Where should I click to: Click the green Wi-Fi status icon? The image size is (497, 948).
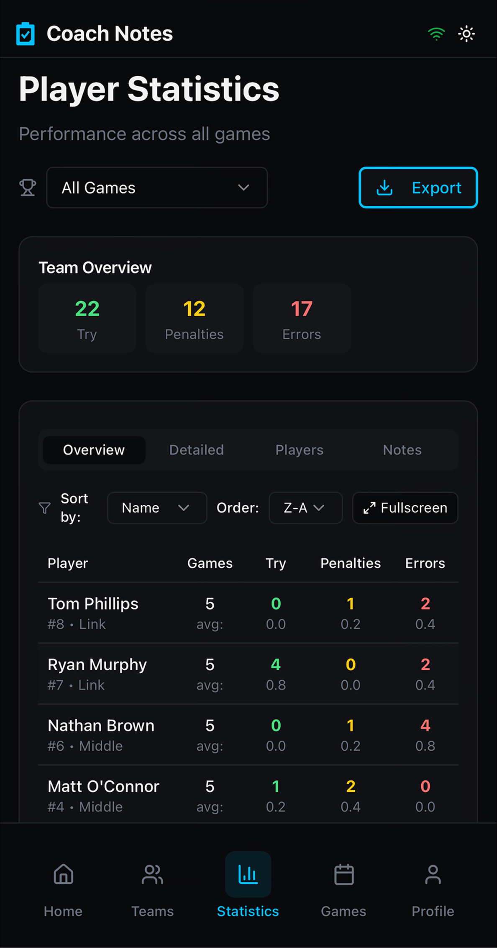coord(436,34)
